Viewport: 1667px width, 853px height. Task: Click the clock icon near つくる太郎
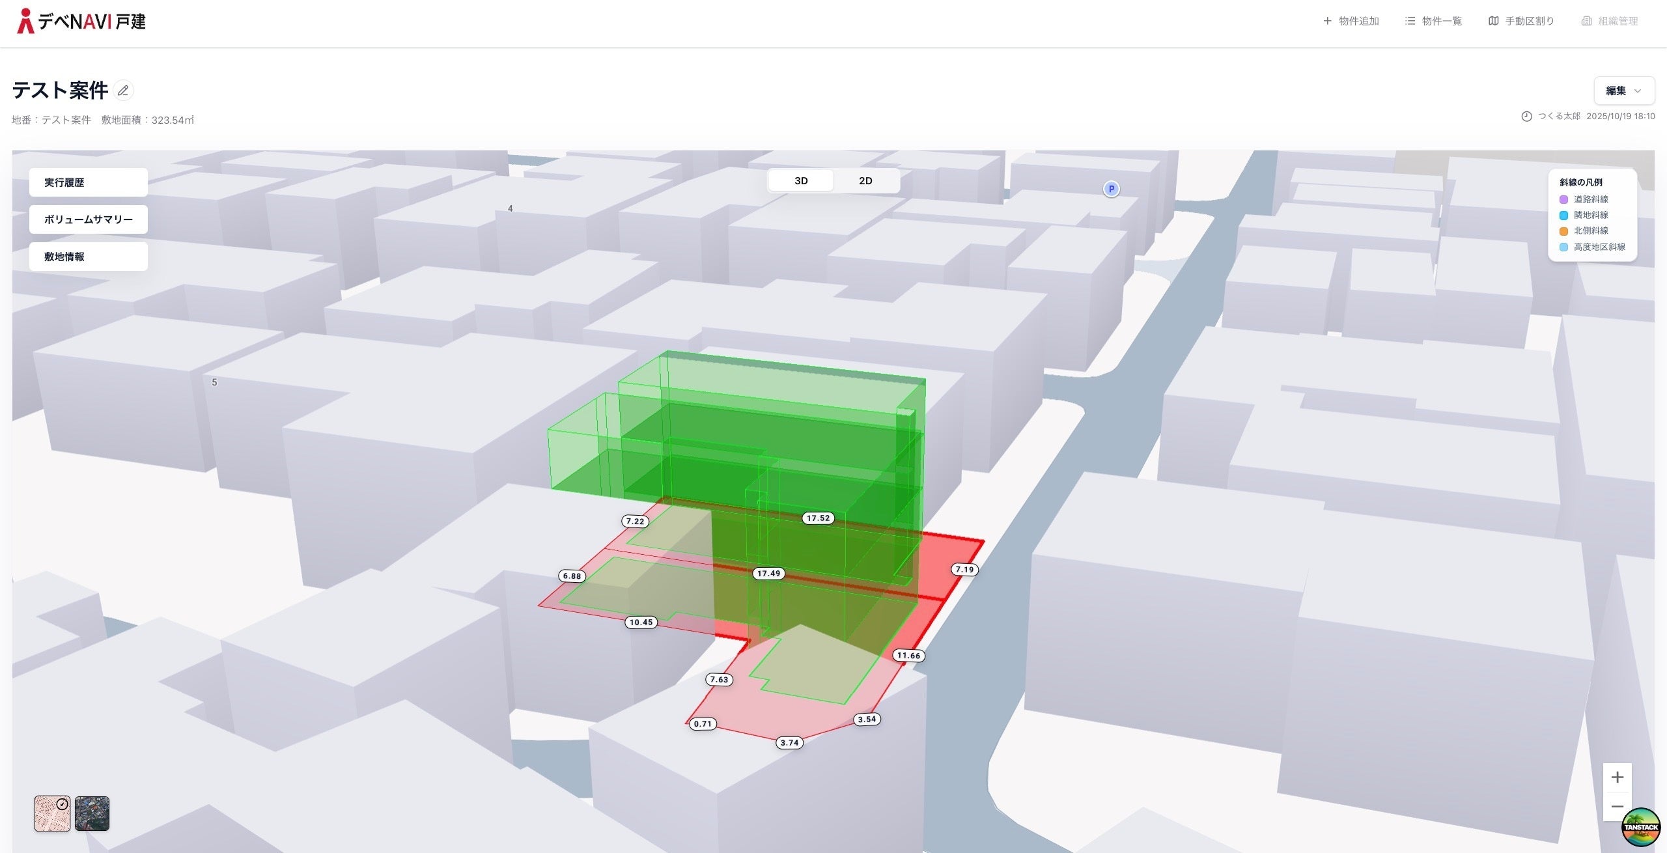[x=1526, y=117]
